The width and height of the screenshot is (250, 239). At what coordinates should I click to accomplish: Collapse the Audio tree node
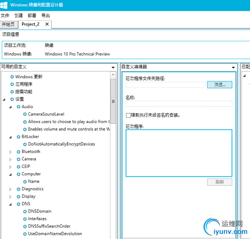[x=10, y=107]
